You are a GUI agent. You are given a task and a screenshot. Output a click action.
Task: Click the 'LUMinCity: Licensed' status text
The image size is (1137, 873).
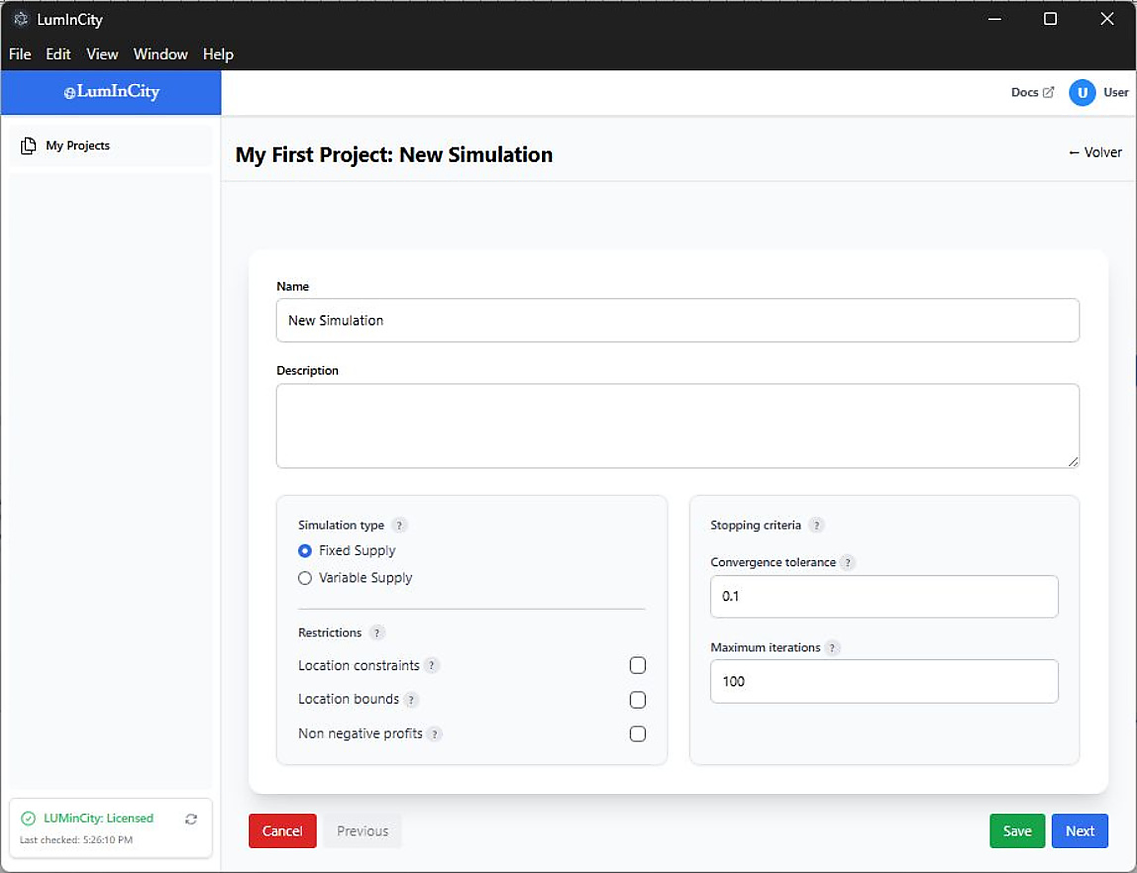(99, 819)
